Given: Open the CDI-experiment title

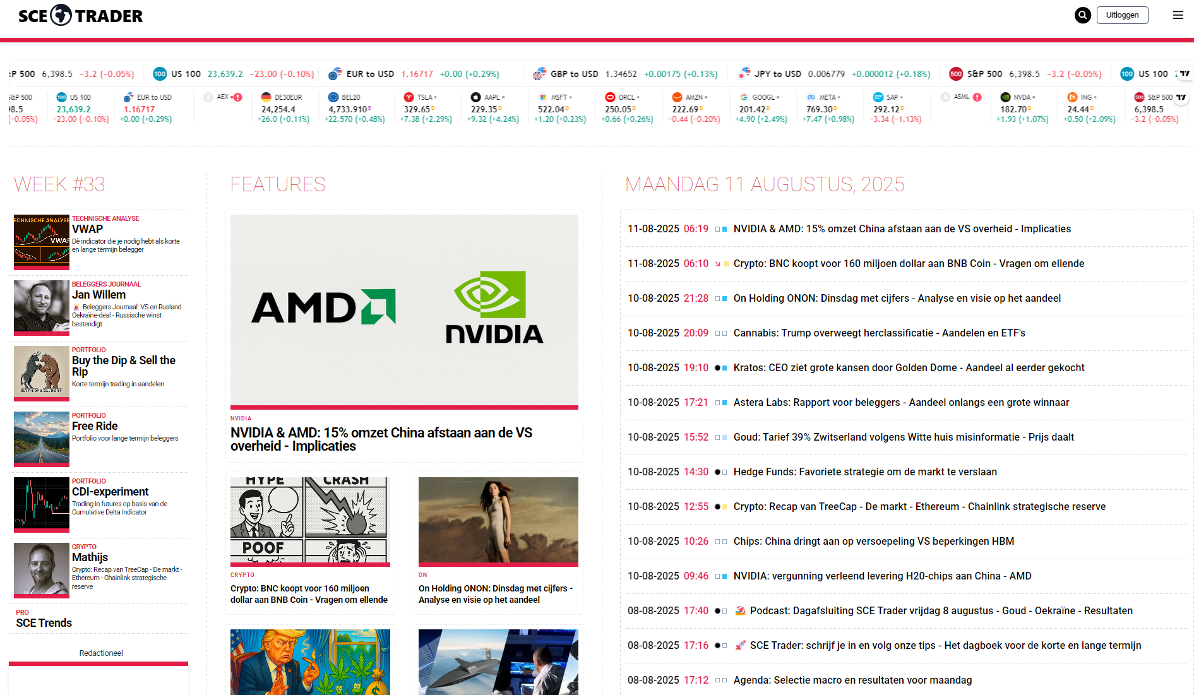Looking at the screenshot, I should point(110,492).
